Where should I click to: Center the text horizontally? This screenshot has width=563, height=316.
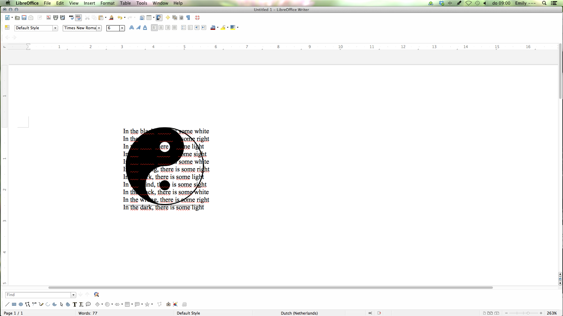161,28
